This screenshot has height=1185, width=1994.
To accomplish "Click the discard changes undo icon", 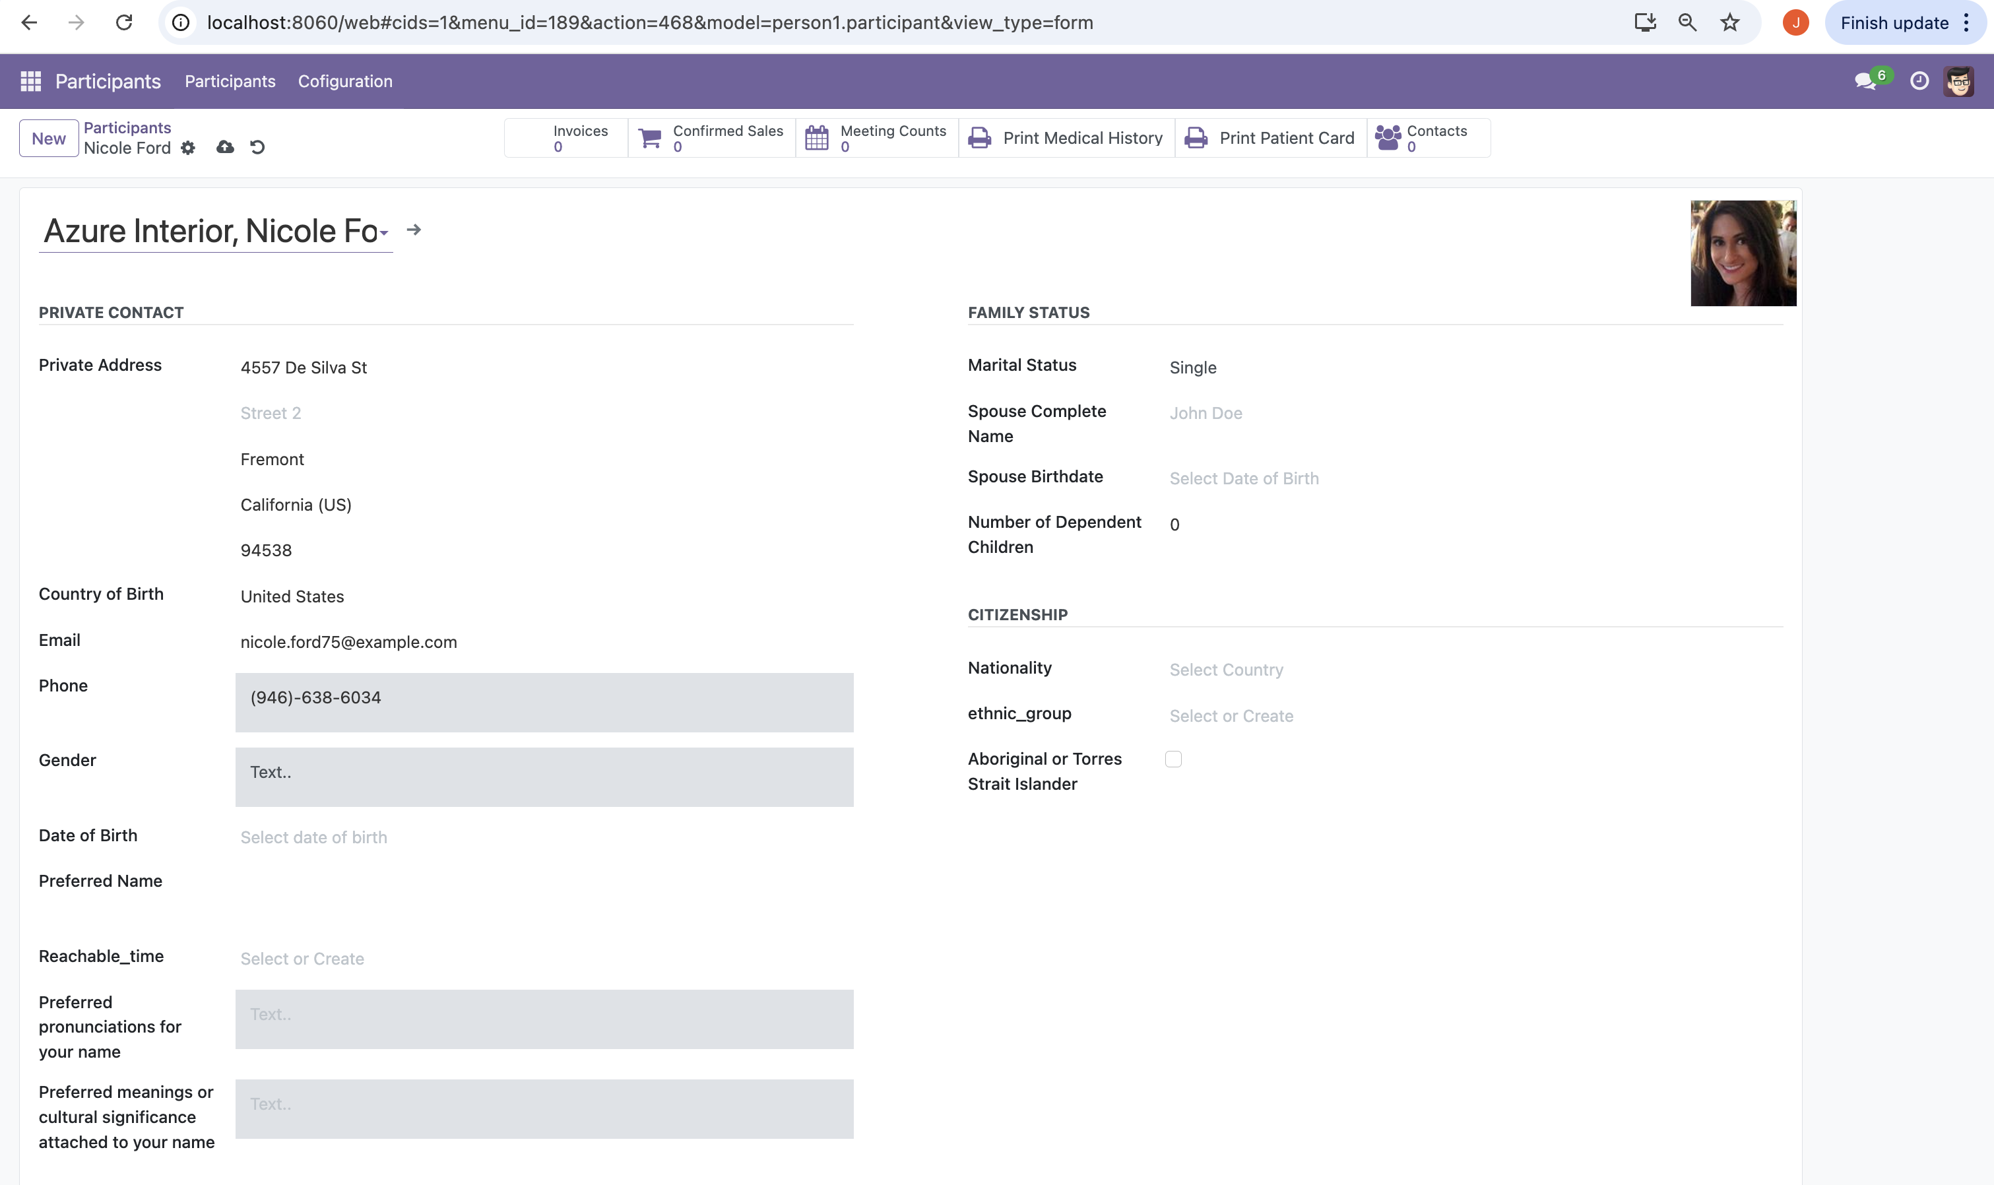I will point(257,147).
